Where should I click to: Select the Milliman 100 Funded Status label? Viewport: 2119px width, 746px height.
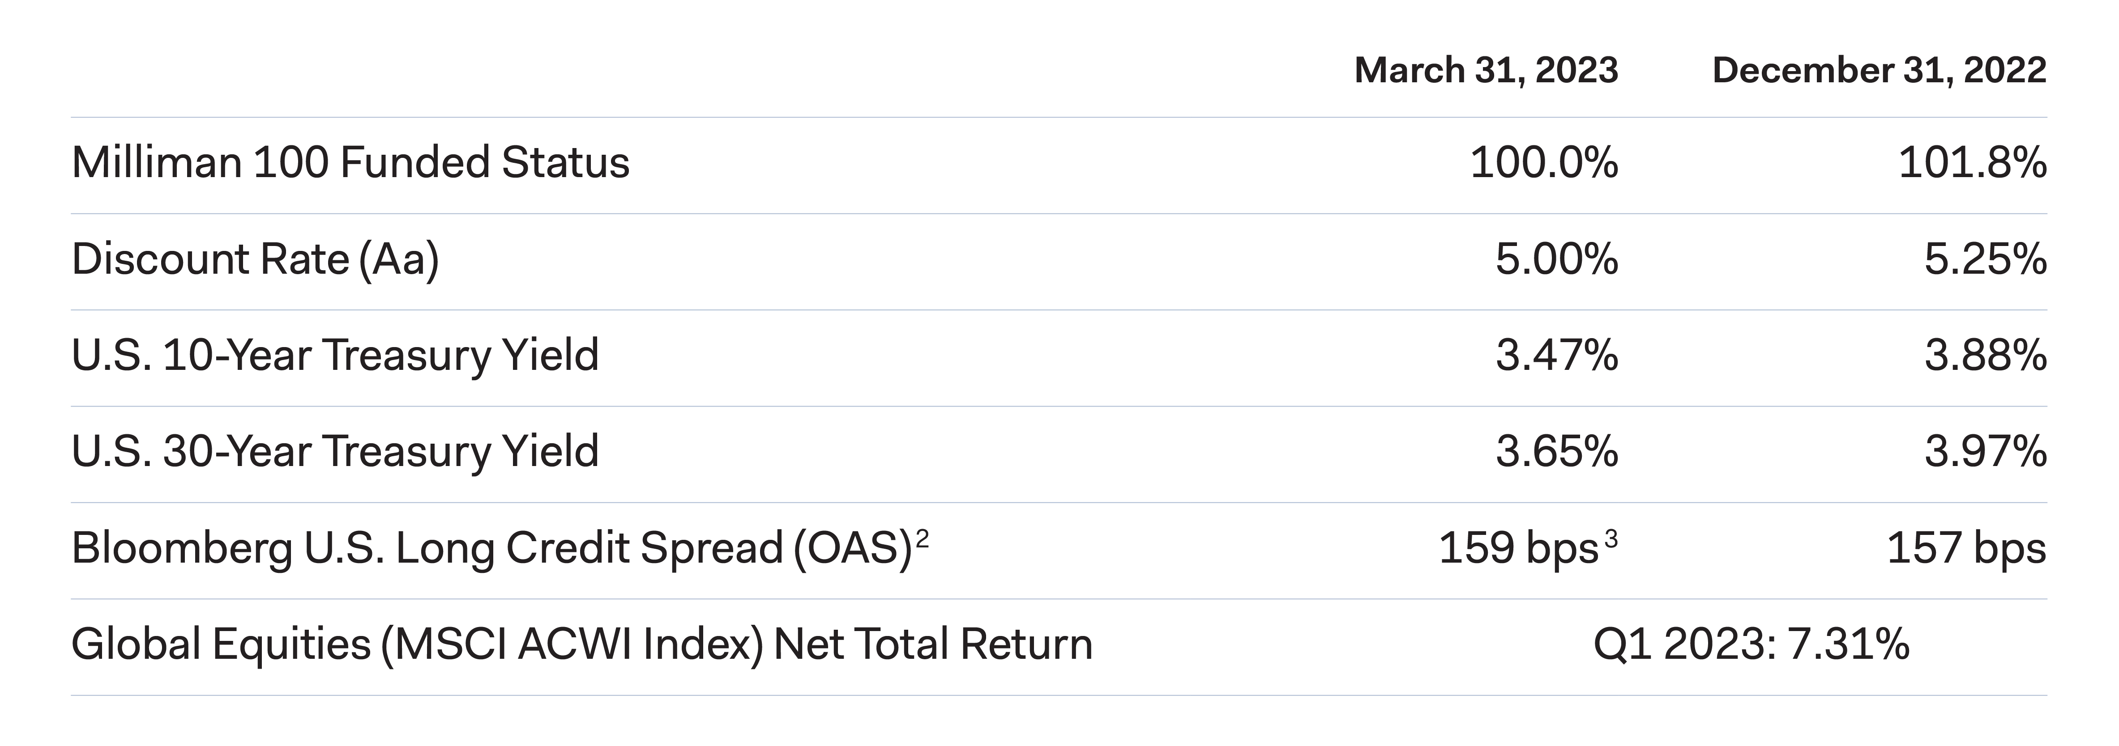(350, 163)
